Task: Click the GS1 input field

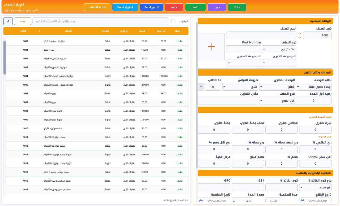Action: [248, 187]
